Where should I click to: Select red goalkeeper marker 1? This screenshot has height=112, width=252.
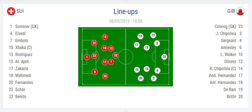point(87,57)
